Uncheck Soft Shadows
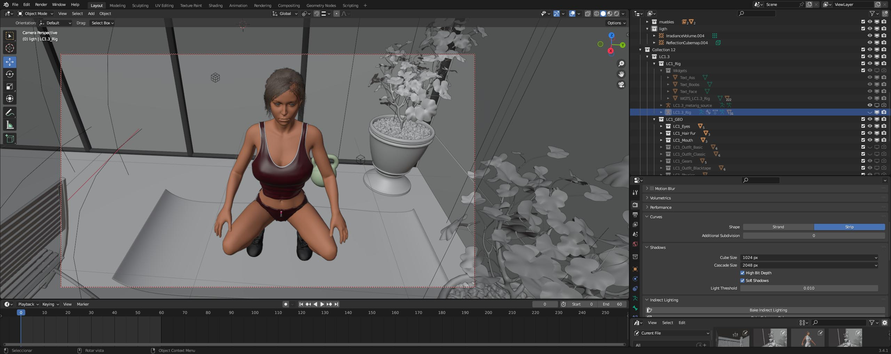Screen dimensions: 891x354 [742, 281]
